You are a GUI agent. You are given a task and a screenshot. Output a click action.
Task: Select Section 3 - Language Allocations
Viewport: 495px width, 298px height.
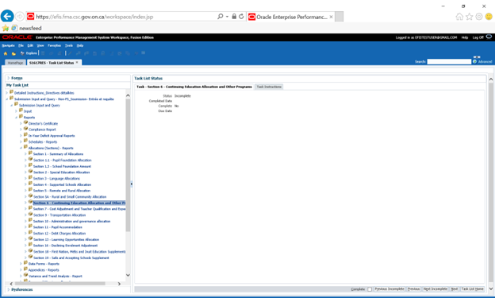pos(56,179)
